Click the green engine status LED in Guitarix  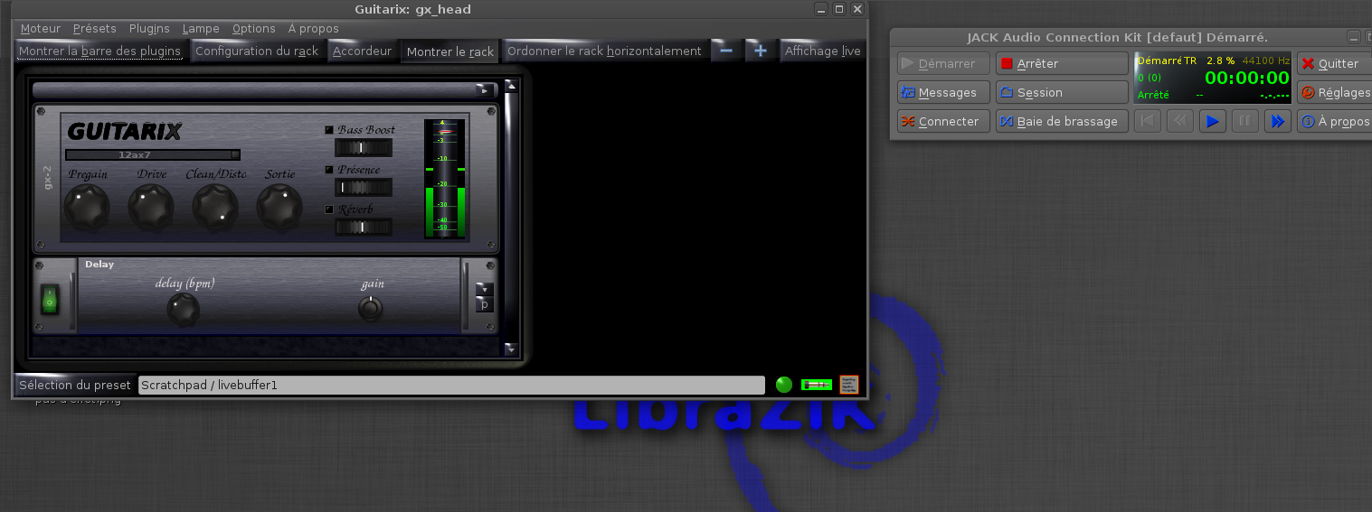click(x=784, y=385)
